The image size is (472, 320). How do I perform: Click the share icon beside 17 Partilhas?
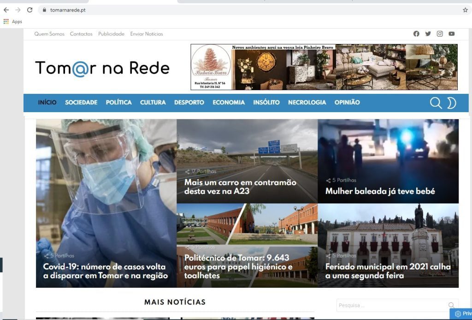pyautogui.click(x=187, y=171)
